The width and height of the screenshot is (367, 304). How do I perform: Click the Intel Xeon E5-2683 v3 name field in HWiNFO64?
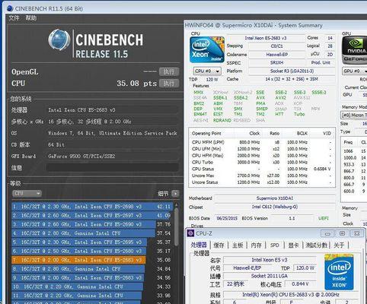[266, 38]
